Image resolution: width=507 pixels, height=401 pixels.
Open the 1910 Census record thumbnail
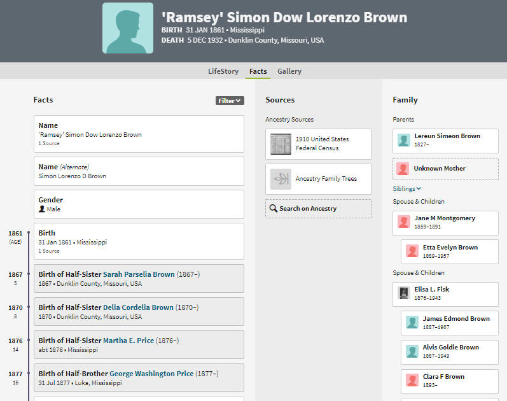click(x=281, y=144)
